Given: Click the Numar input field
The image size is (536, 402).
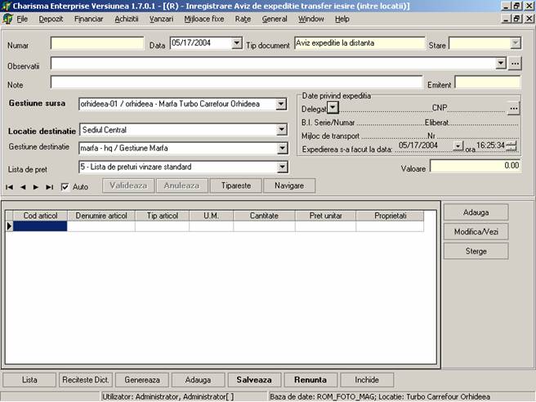Looking at the screenshot, I should pyautogui.click(x=96, y=43).
